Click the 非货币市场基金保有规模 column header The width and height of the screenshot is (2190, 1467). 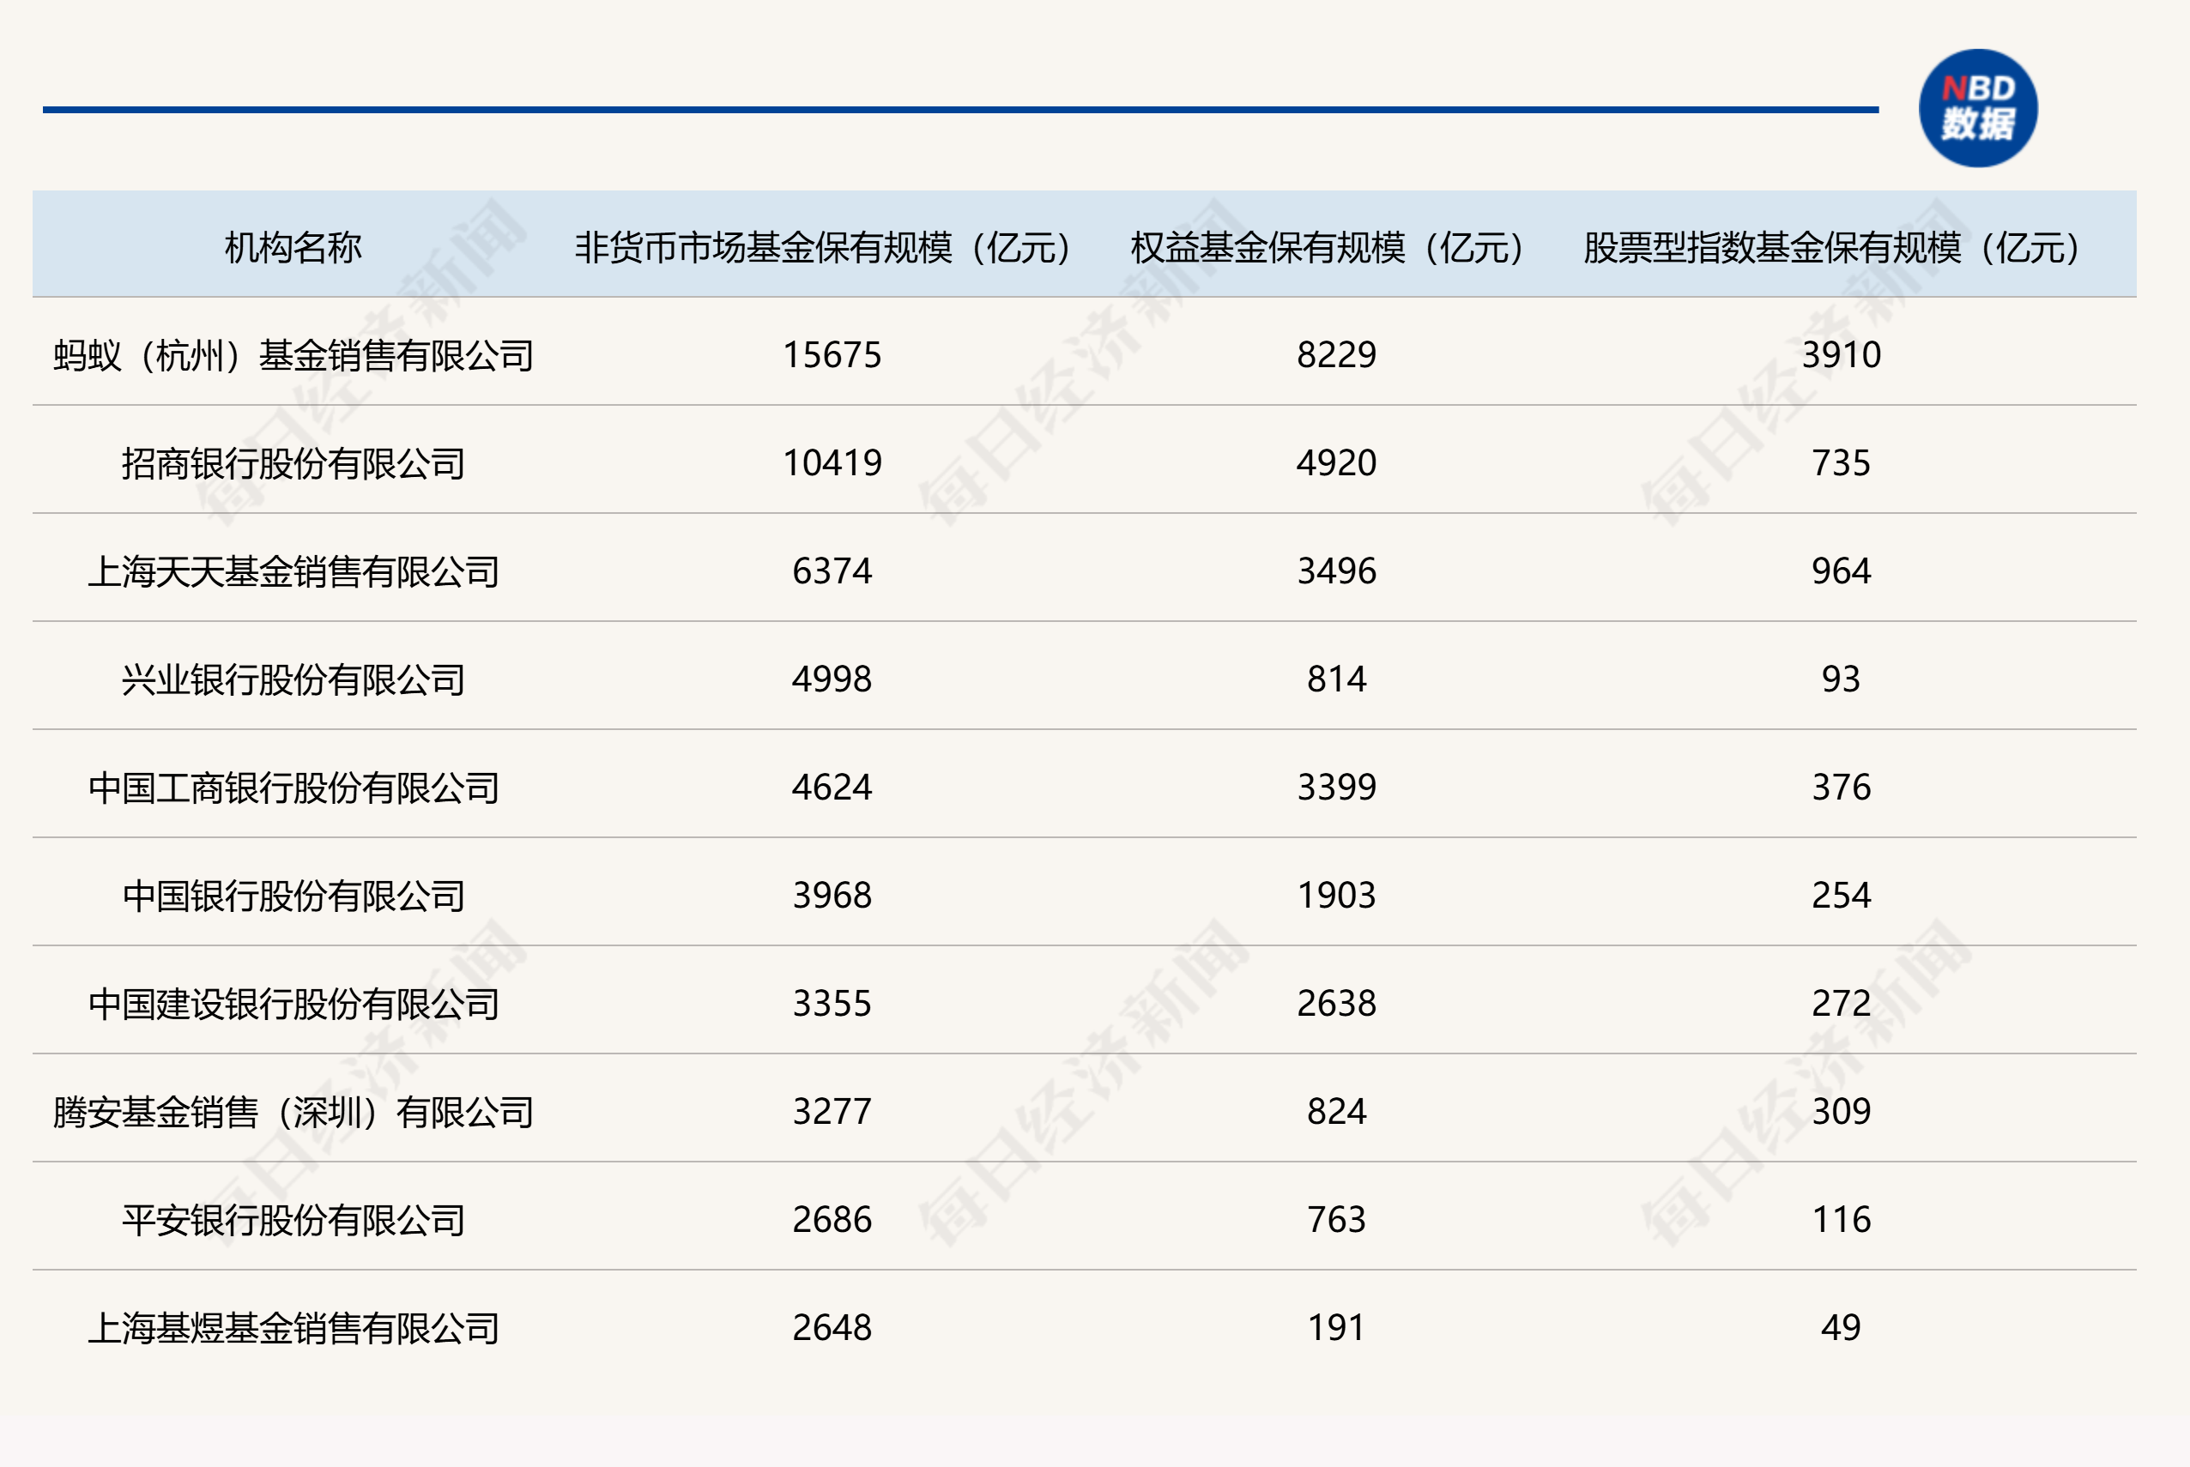[x=824, y=247]
